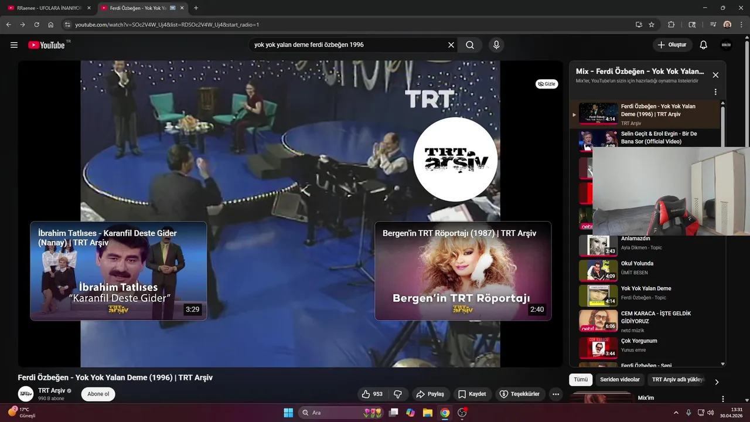Open the browser home page button
Screen dimensions: 750x422
(51, 25)
